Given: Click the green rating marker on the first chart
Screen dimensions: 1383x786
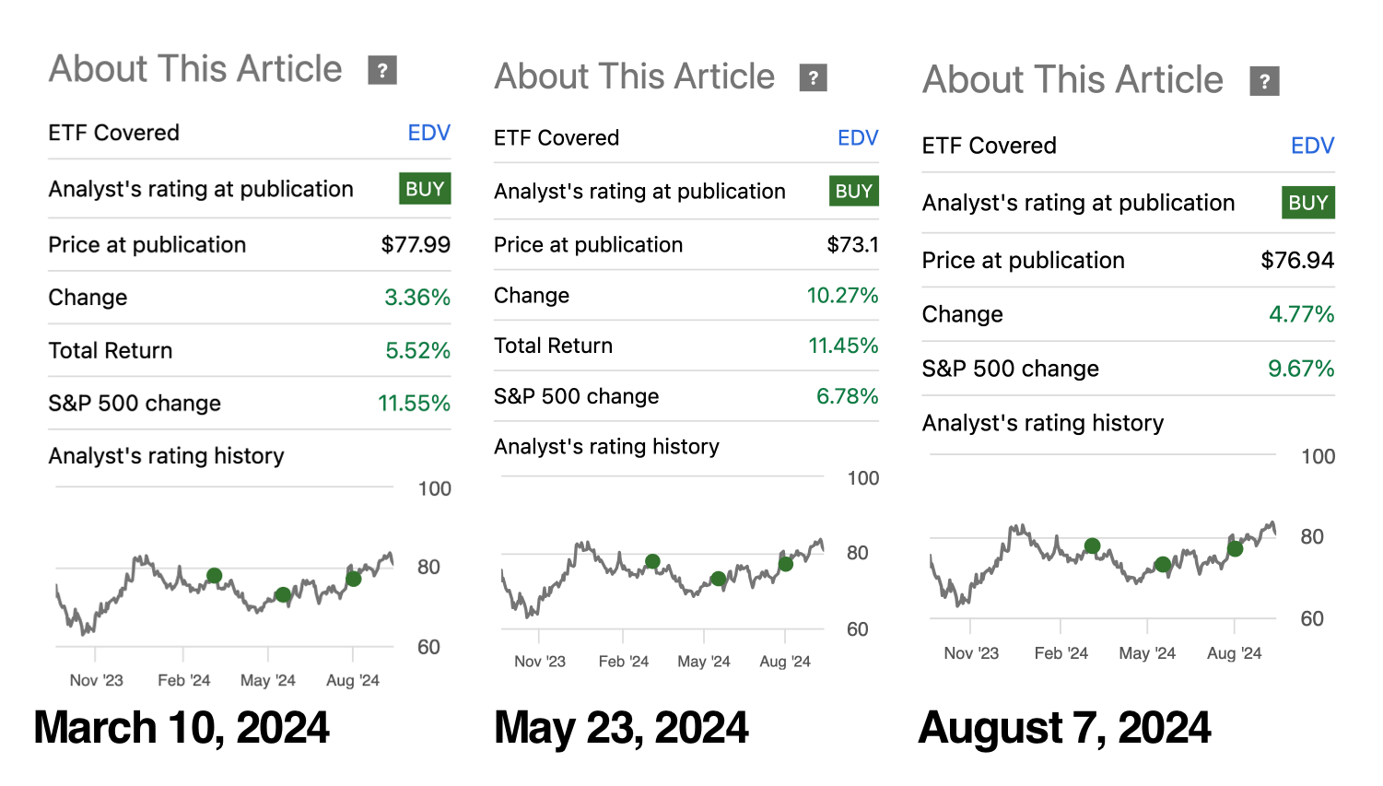Looking at the screenshot, I should coord(214,574).
